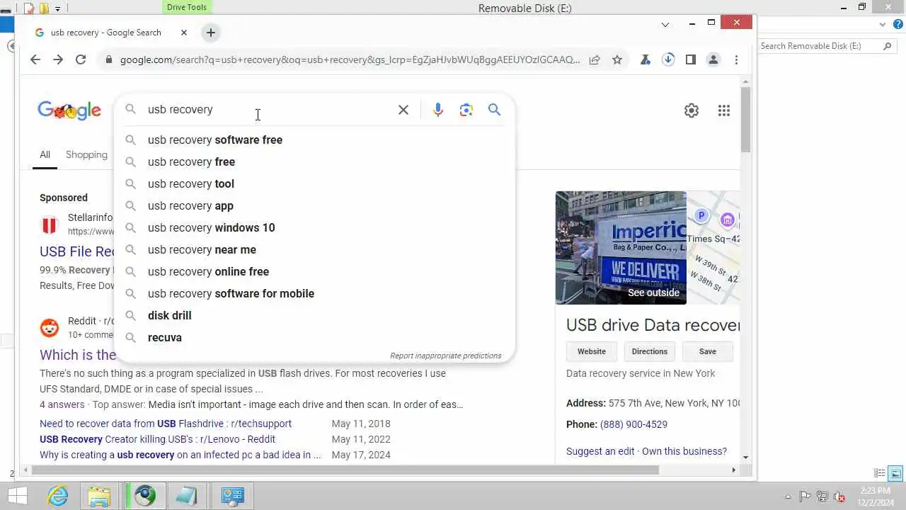
Task: Choose the disk drill suggestion
Action: click(315, 315)
